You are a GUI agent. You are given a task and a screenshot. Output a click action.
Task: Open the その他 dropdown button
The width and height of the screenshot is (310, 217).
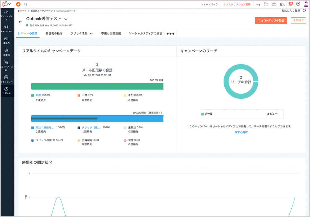(298, 20)
